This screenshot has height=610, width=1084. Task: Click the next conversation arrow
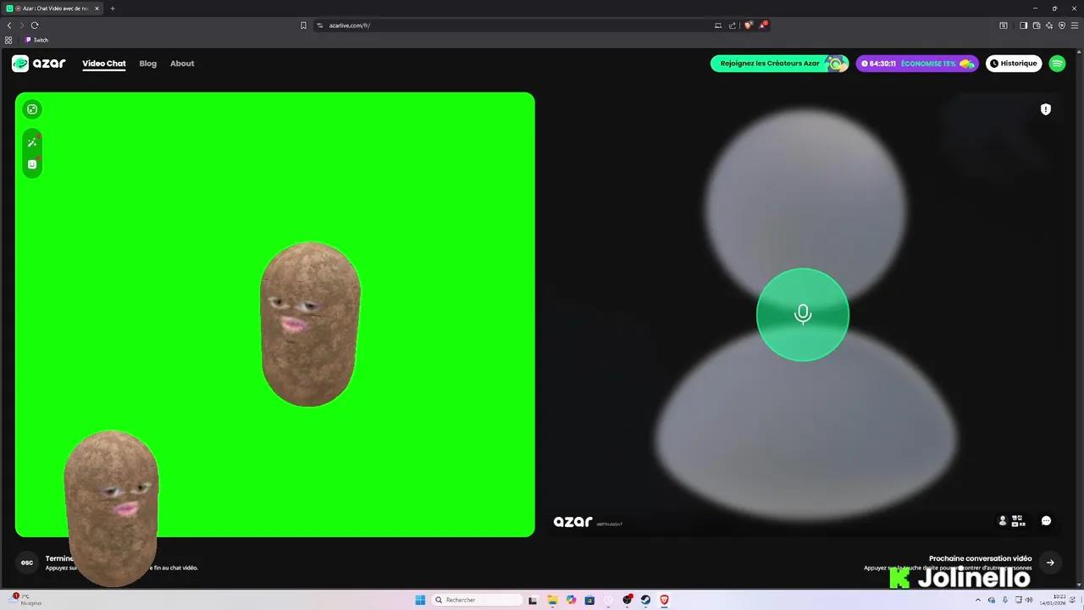[1050, 562]
